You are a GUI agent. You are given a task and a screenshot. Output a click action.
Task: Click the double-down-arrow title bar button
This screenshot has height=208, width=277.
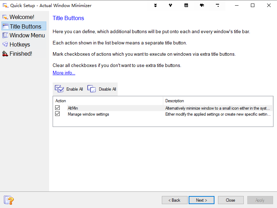[155, 5]
